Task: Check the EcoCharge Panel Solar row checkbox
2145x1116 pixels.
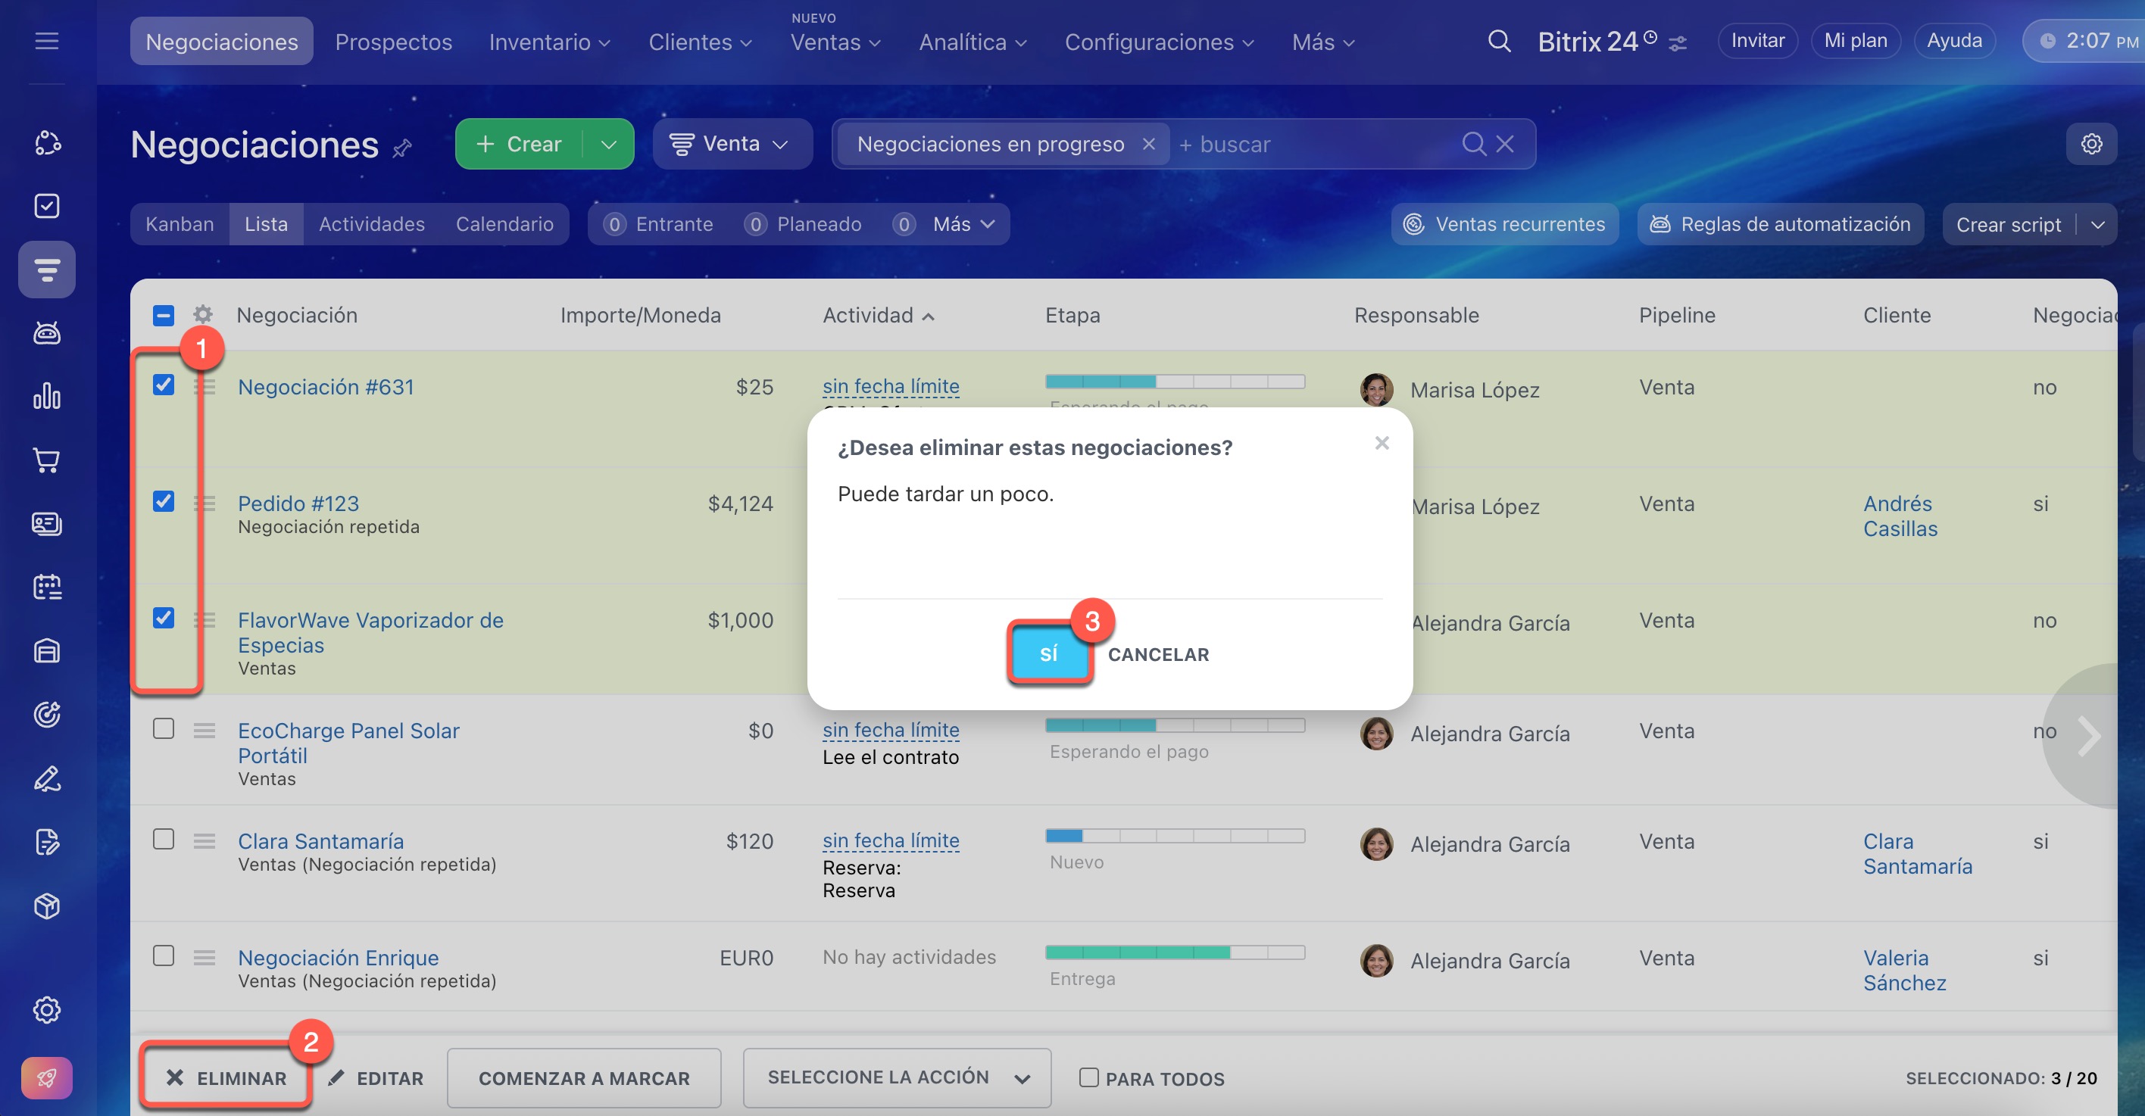Action: click(163, 729)
